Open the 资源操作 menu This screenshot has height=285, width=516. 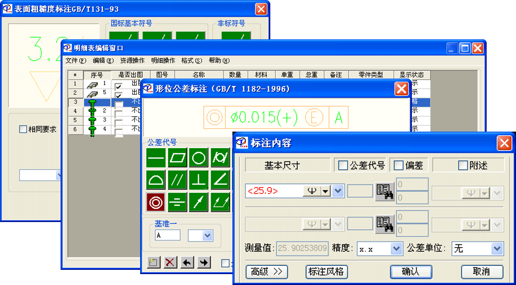(x=132, y=61)
